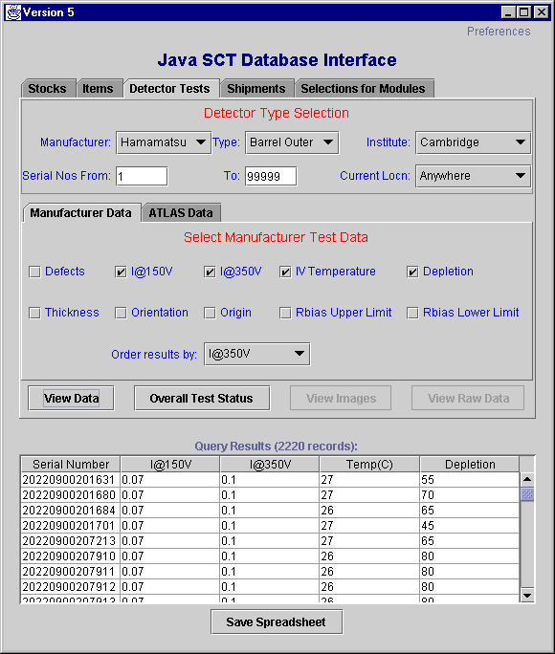Click the results scrollbar up arrow

[527, 479]
